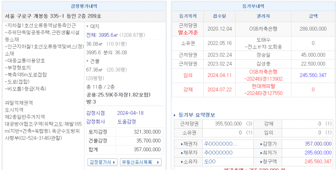Click the property address 개봉동 335-1 title
This screenshot has width=336, height=170.
[53, 16]
